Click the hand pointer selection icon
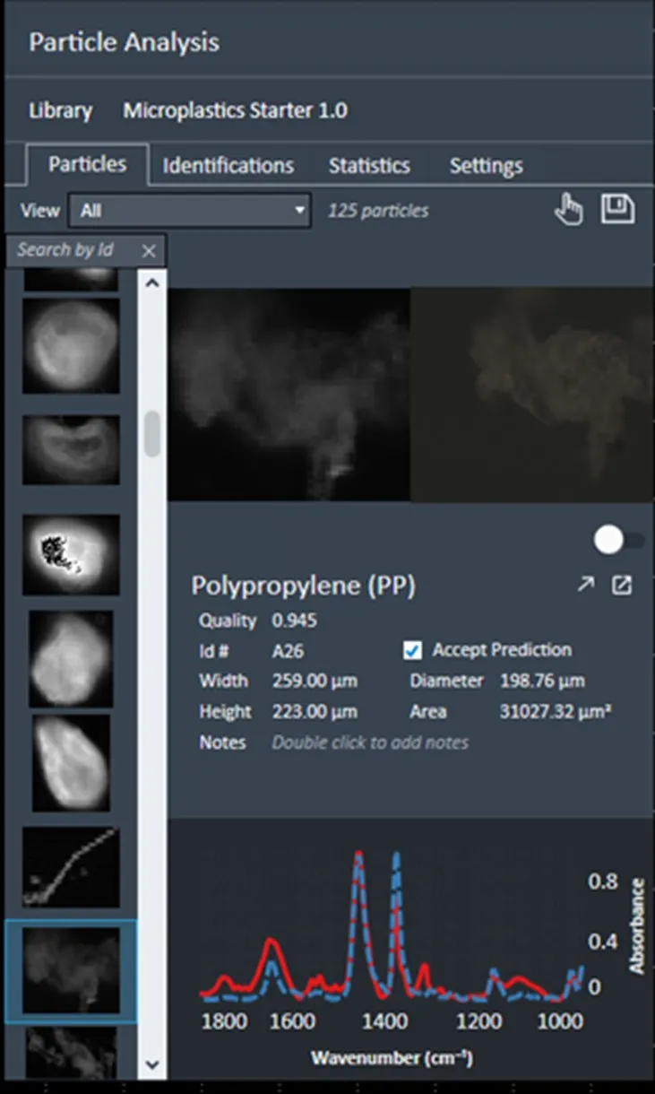 point(568,211)
